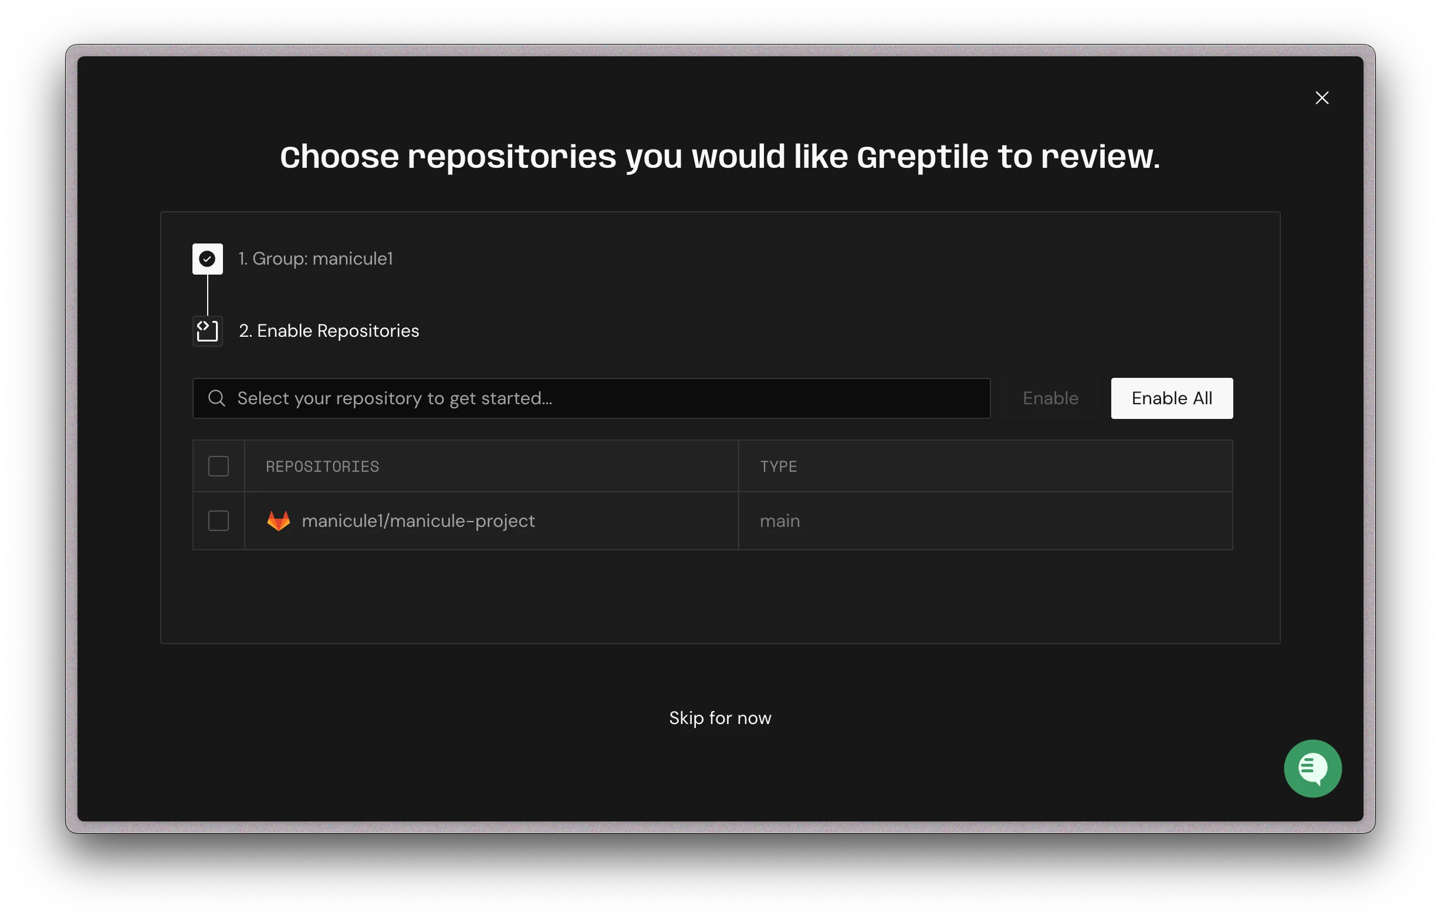Click Skip for now link
Viewport: 1441px width, 920px height.
(720, 718)
